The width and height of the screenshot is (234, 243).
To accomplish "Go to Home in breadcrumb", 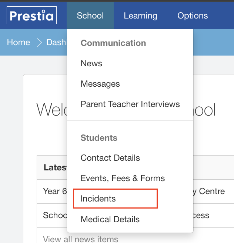I will click(x=19, y=42).
